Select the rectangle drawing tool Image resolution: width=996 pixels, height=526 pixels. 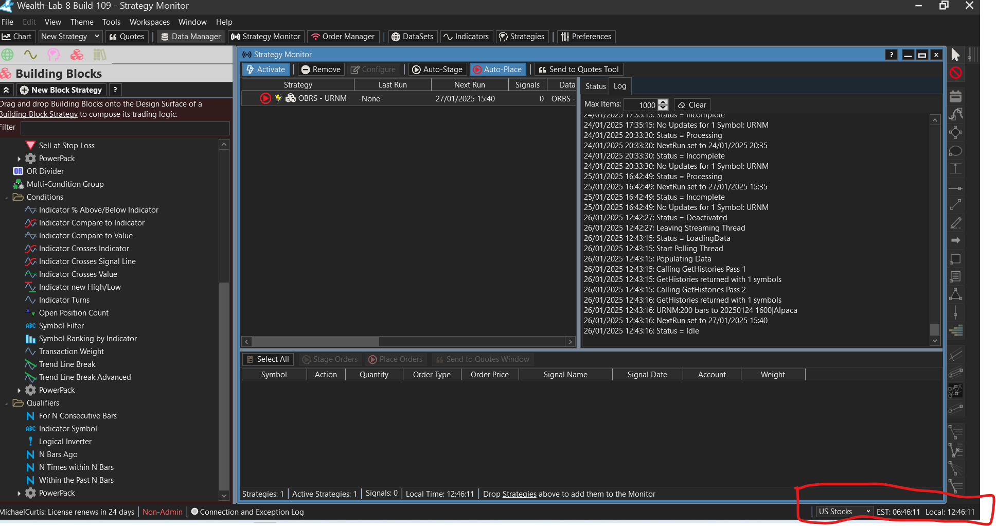pos(955,259)
